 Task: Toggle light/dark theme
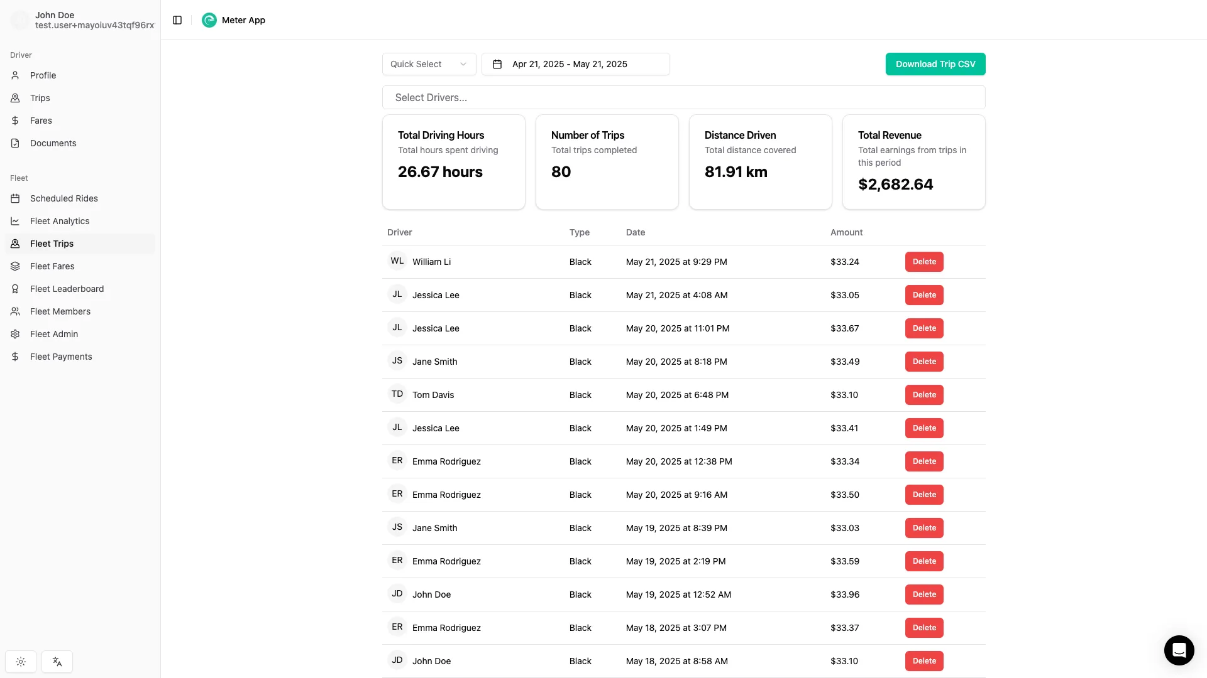click(20, 661)
